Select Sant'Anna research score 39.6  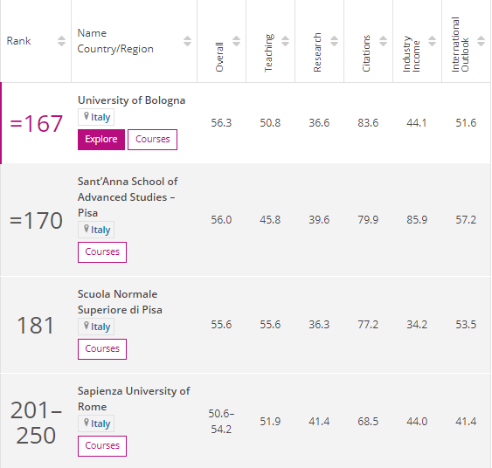click(x=319, y=220)
